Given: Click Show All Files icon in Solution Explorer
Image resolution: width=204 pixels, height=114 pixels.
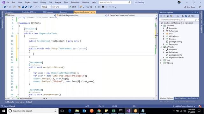Looking at the screenshot, I should point(193,16).
